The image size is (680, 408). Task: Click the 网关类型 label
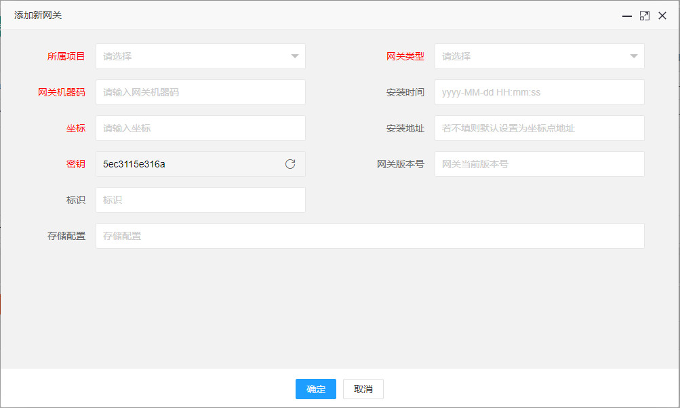click(405, 56)
